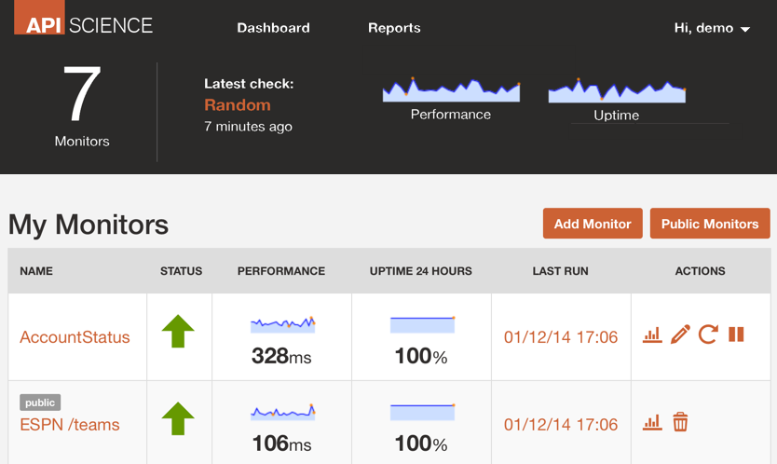Click the STATUS column header

click(x=181, y=271)
